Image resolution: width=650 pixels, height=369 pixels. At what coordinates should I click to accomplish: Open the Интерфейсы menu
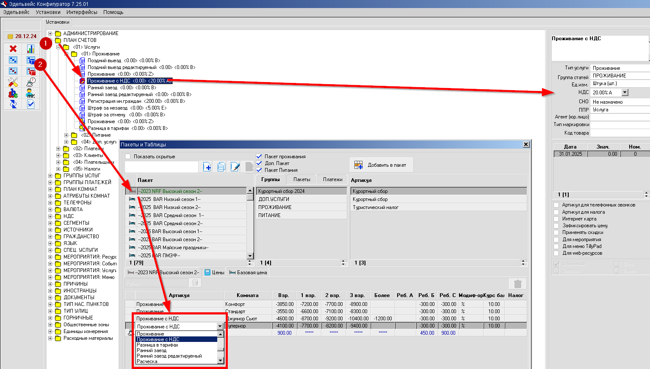[82, 12]
